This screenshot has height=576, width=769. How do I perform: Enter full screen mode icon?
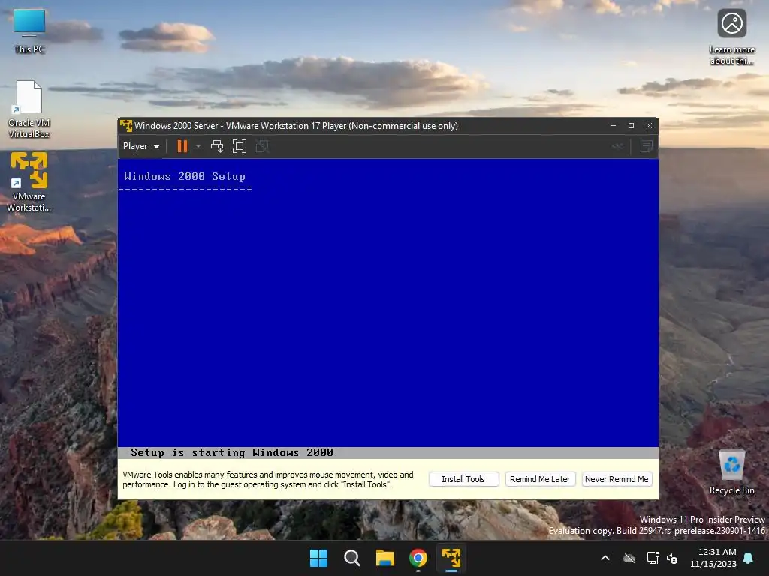coord(240,146)
